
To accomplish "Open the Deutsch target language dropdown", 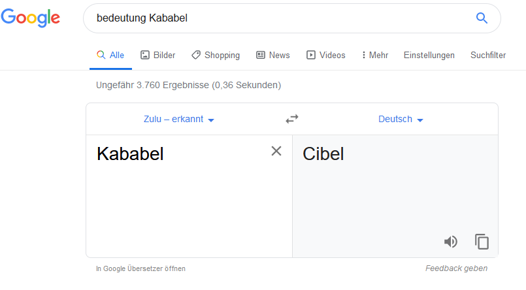I will click(401, 119).
